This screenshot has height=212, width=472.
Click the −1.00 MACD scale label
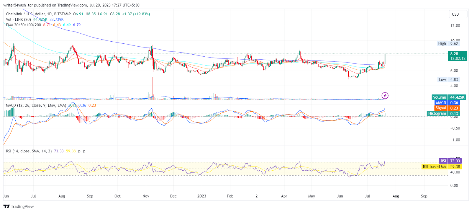455,140
